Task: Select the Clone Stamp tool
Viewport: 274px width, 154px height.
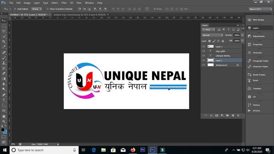Action: [4, 63]
